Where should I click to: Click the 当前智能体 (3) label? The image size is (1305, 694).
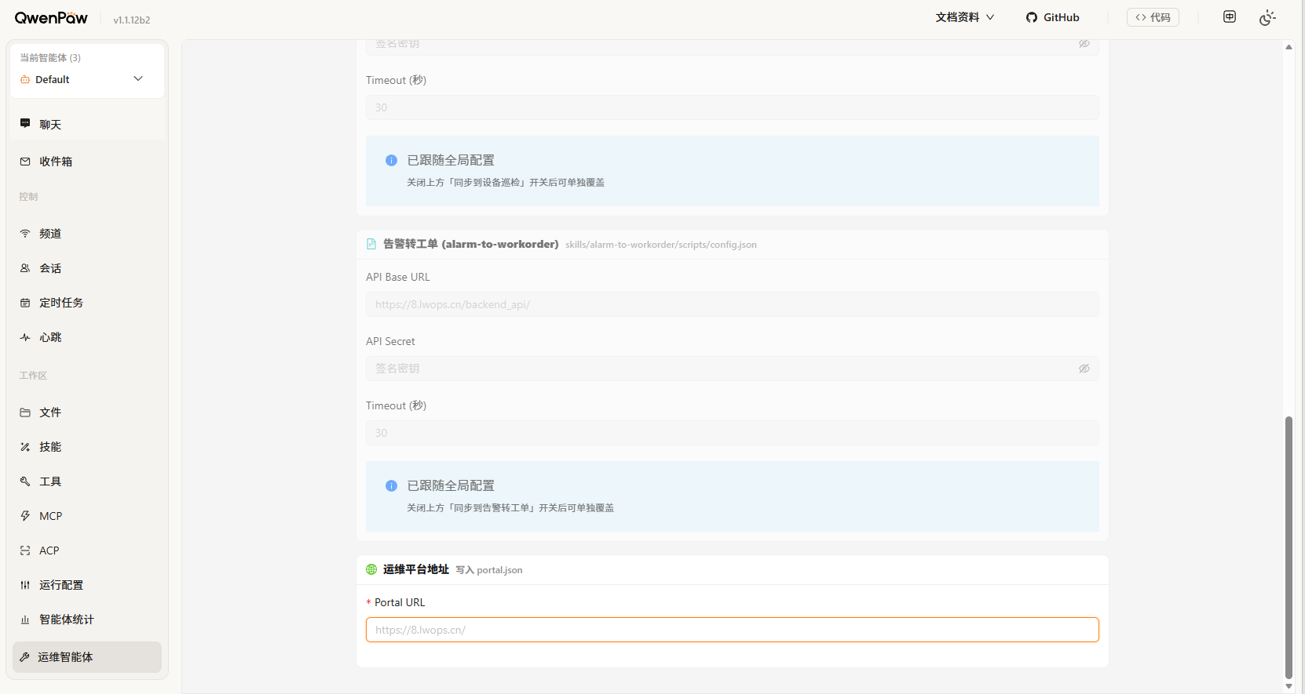(x=50, y=58)
